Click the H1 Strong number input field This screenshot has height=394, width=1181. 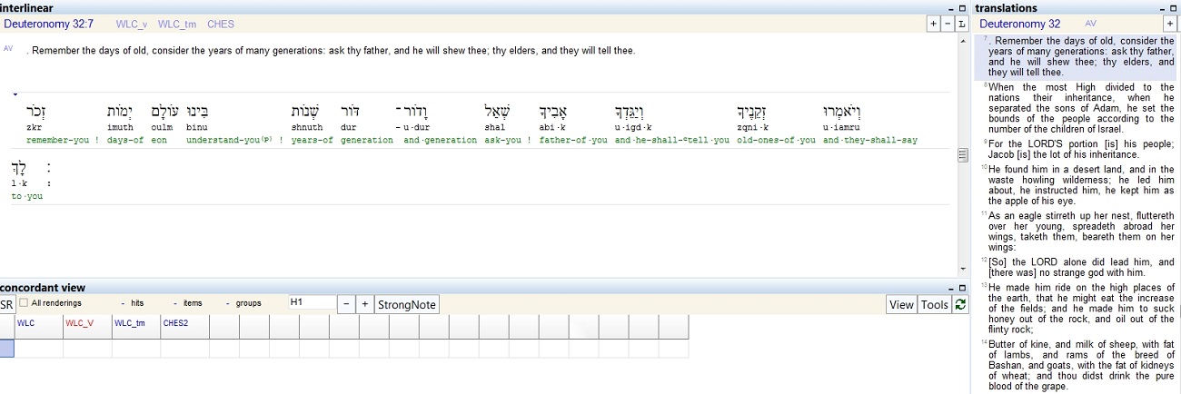[312, 302]
